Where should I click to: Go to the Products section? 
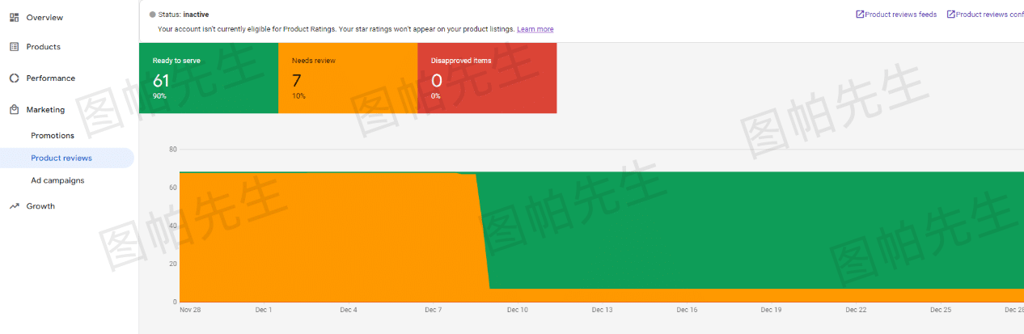click(44, 47)
